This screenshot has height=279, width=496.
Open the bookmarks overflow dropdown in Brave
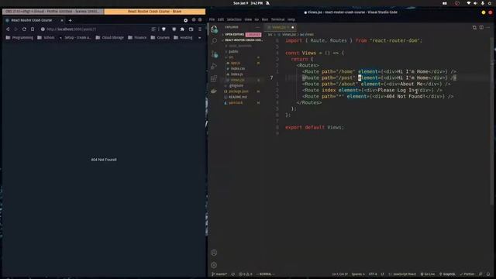pyautogui.click(x=200, y=38)
